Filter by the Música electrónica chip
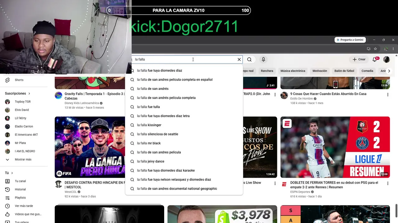Image resolution: width=398 pixels, height=223 pixels. (293, 71)
